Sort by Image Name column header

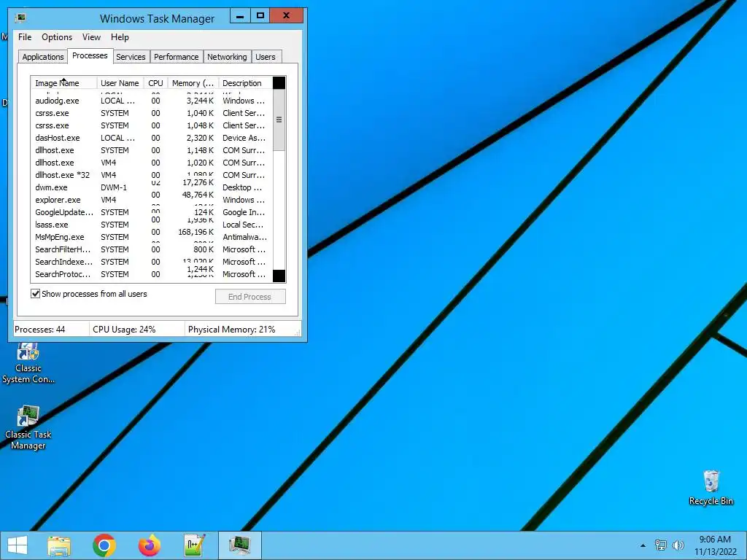click(x=64, y=83)
